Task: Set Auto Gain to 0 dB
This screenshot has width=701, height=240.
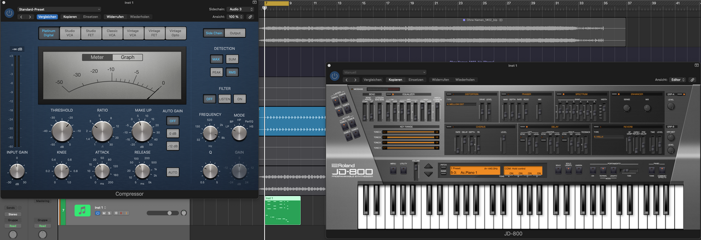Action: (x=173, y=133)
